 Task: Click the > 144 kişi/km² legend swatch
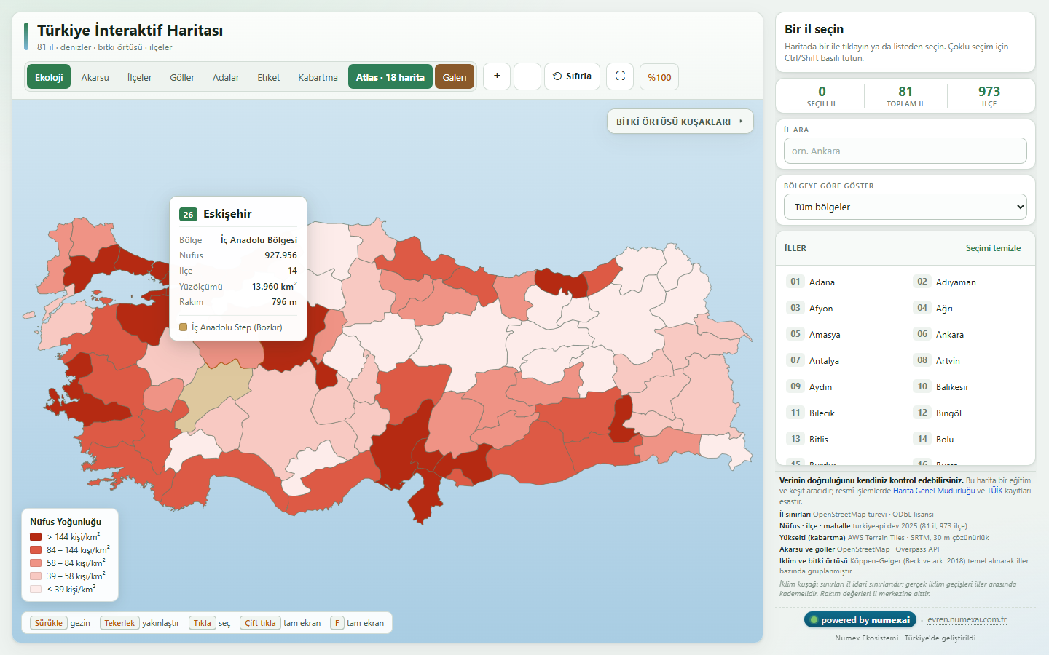(x=36, y=537)
